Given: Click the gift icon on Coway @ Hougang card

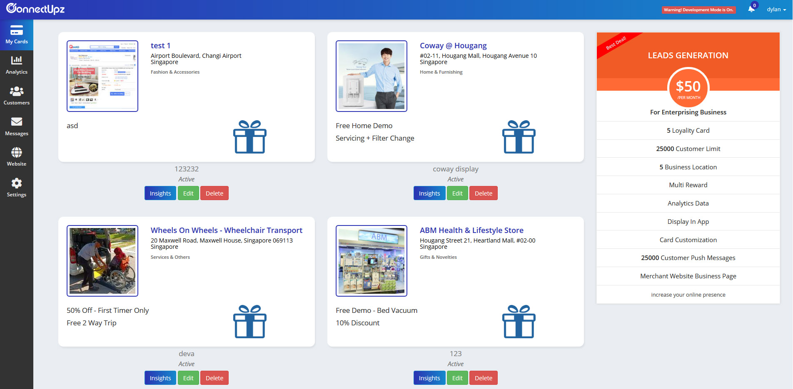Looking at the screenshot, I should [x=519, y=137].
